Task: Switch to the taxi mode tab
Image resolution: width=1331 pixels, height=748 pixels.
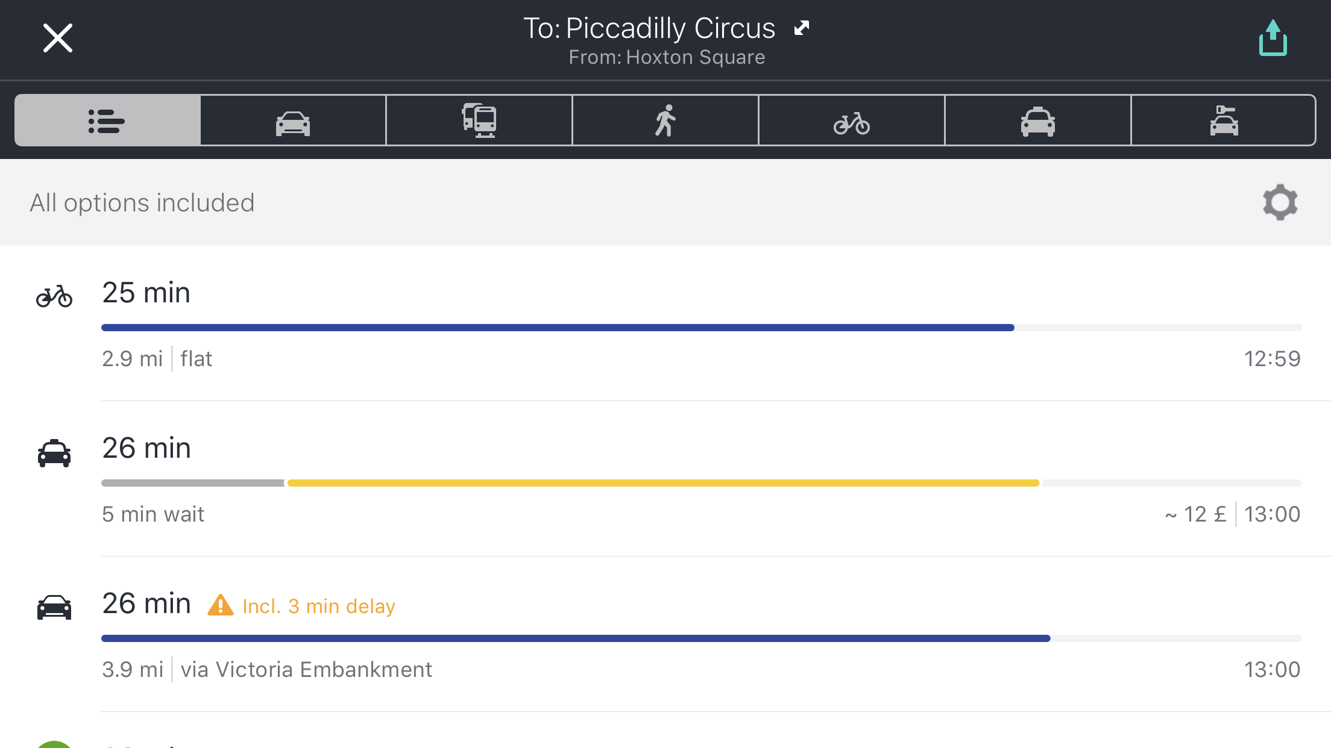Action: click(x=1038, y=120)
